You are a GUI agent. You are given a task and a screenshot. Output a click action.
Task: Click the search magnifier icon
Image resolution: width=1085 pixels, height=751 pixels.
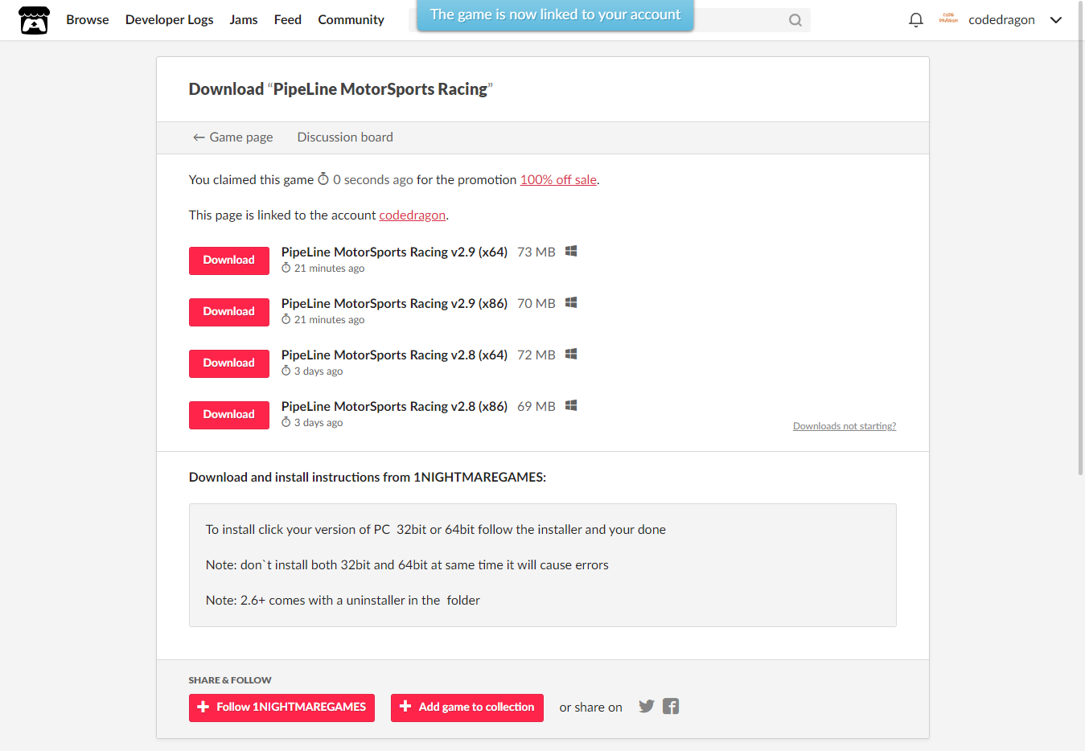coord(795,20)
